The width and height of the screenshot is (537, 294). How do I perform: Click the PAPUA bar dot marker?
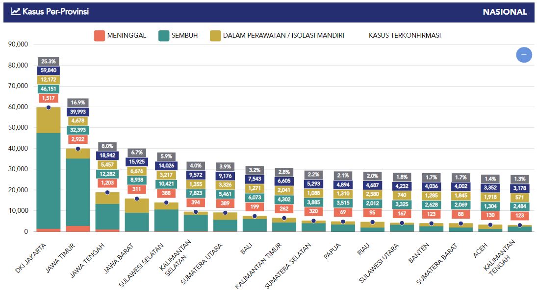343,222
